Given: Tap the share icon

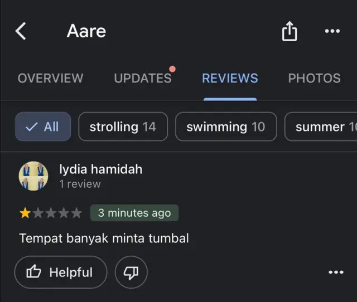Looking at the screenshot, I should coord(289,32).
